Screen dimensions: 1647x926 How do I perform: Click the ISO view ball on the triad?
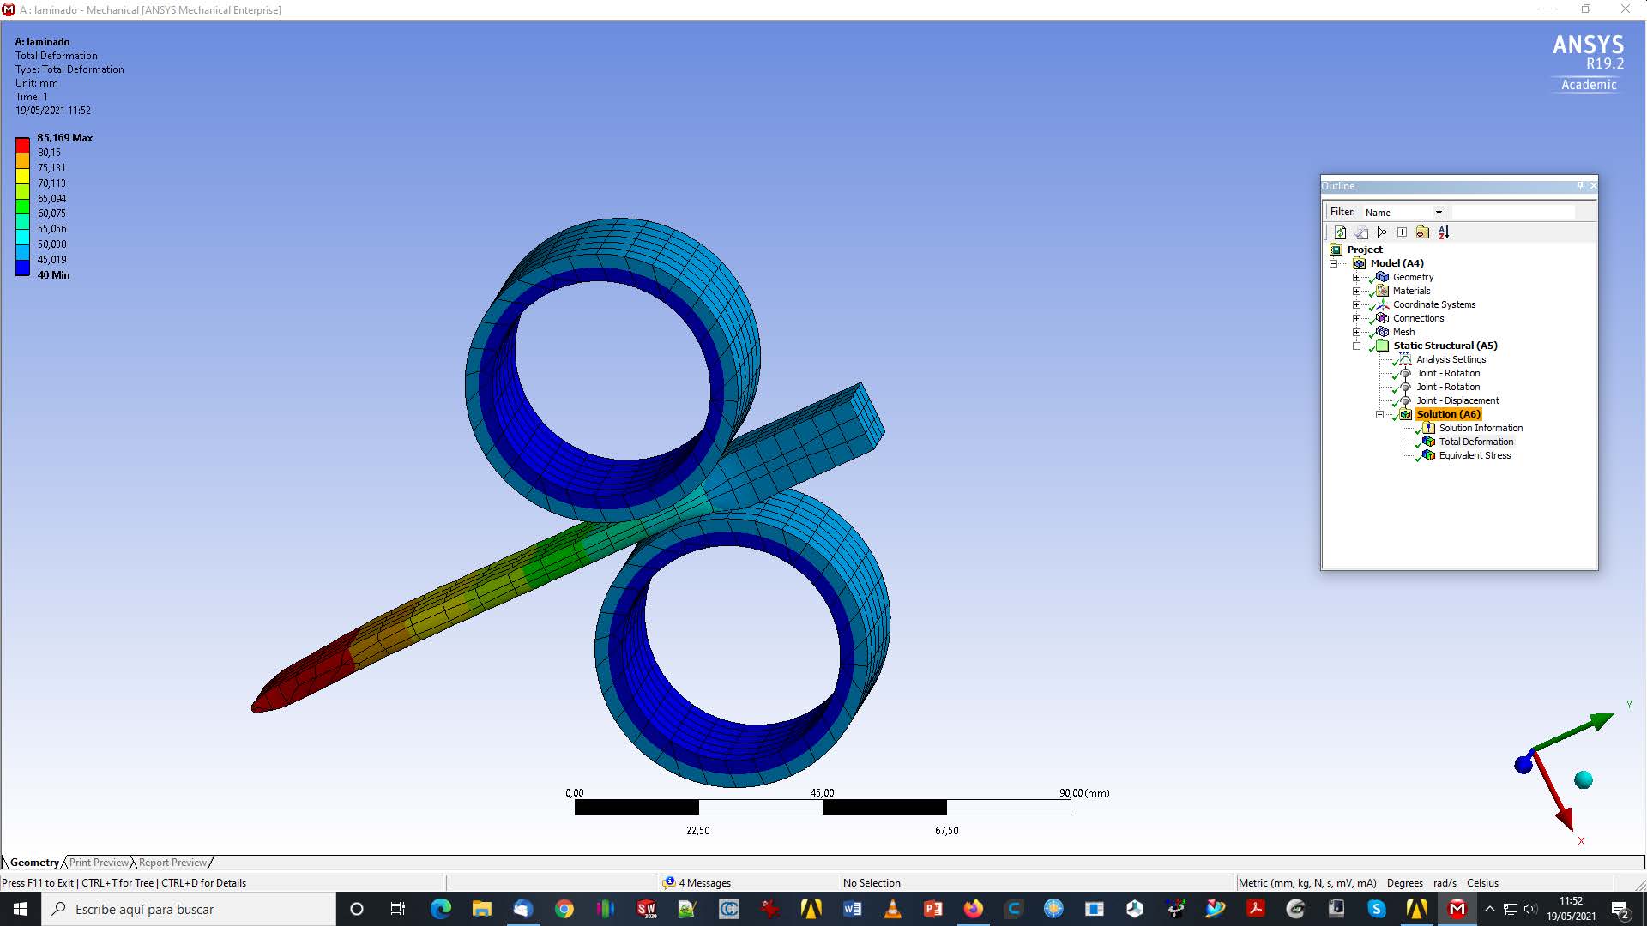click(x=1584, y=779)
